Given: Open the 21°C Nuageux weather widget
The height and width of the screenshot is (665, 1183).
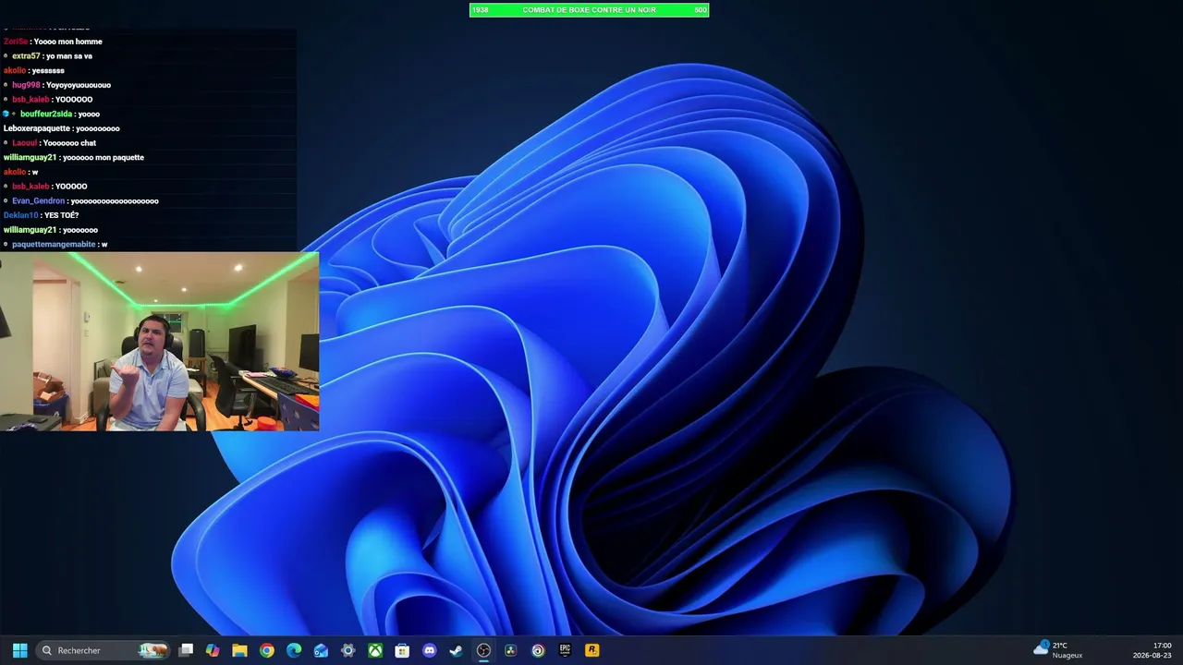Looking at the screenshot, I should pos(1058,650).
